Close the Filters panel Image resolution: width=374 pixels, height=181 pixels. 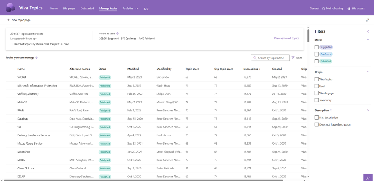pos(368,31)
